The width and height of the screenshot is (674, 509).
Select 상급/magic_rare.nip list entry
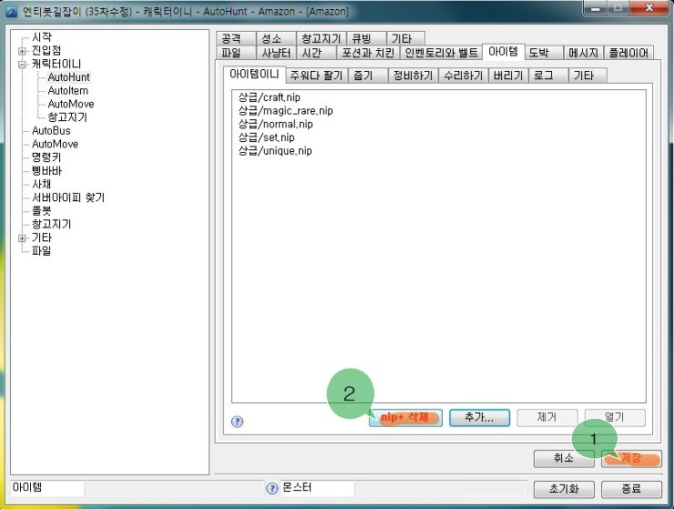pos(285,111)
